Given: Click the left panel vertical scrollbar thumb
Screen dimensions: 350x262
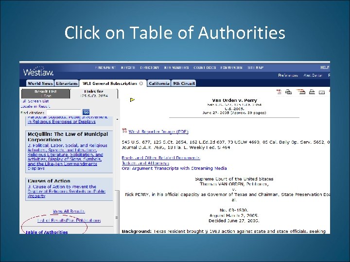Looking at the screenshot, I should (117, 212).
